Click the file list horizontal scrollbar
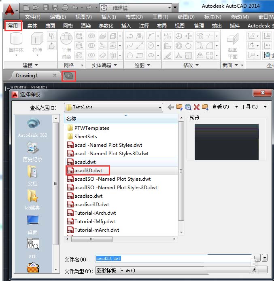The width and height of the screenshot is (274, 281). pyautogui.click(x=121, y=239)
